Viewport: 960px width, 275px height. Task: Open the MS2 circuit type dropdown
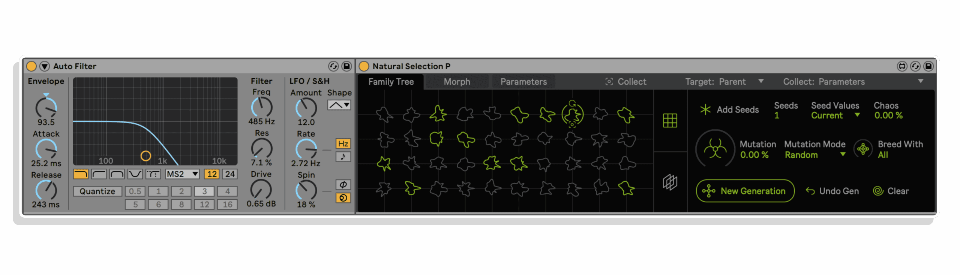point(182,174)
